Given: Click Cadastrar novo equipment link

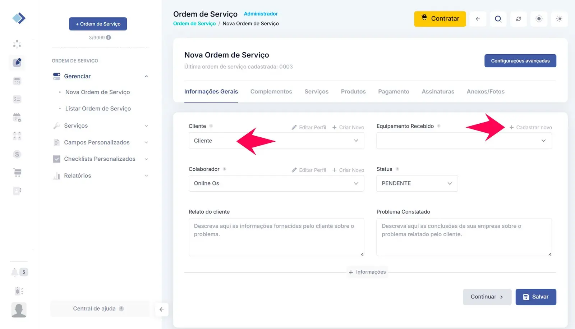Looking at the screenshot, I should pyautogui.click(x=530, y=127).
